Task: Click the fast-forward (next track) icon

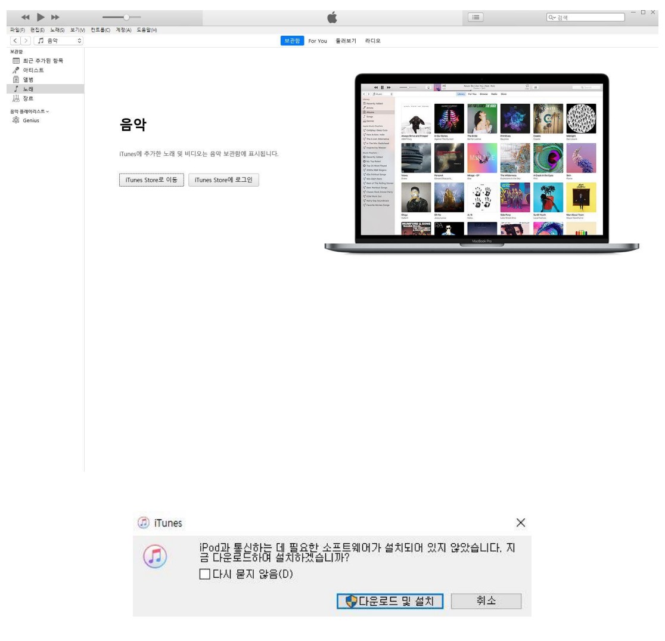Action: pos(55,17)
